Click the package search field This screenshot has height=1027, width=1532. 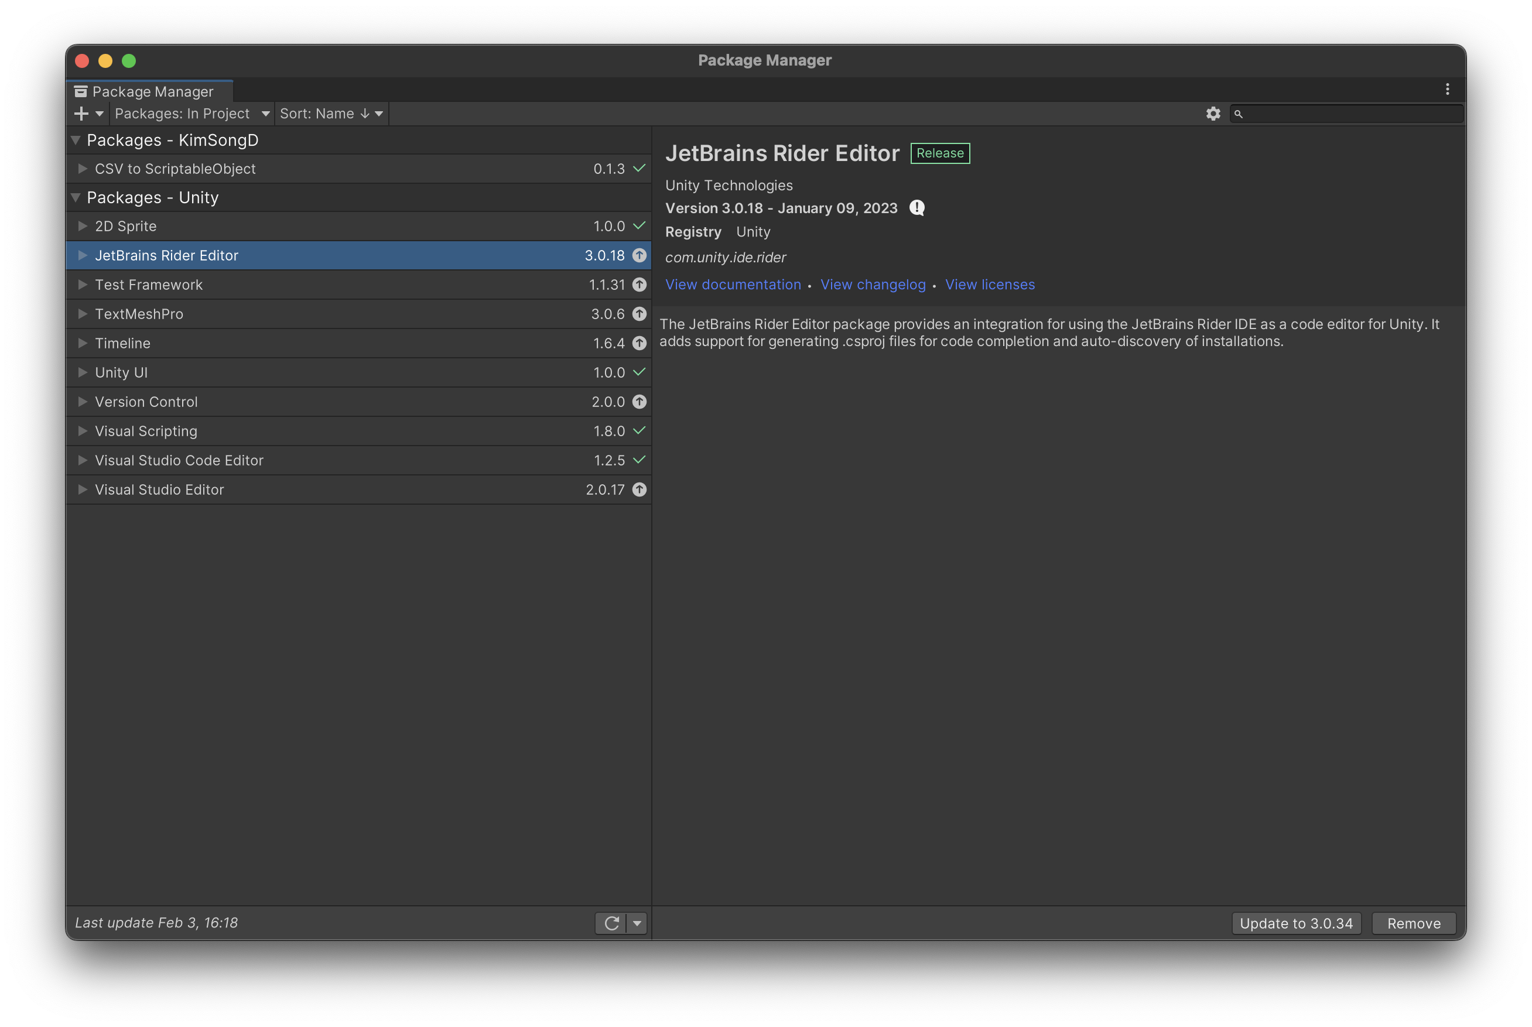pos(1349,114)
